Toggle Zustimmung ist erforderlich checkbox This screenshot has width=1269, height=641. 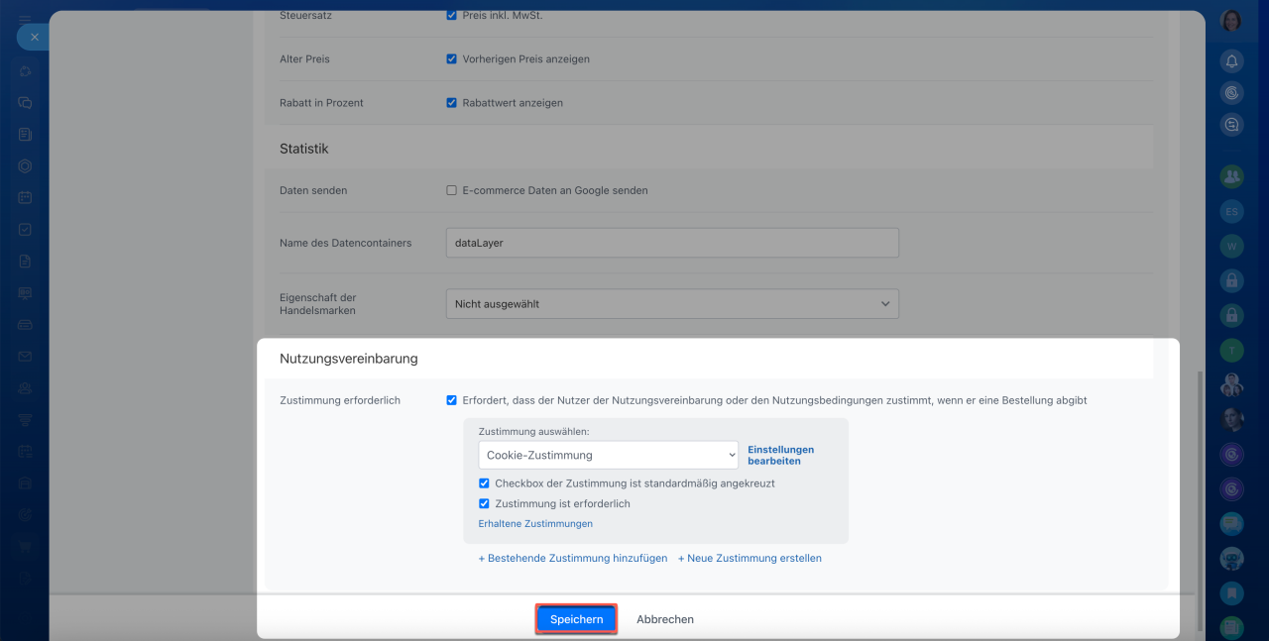point(484,504)
